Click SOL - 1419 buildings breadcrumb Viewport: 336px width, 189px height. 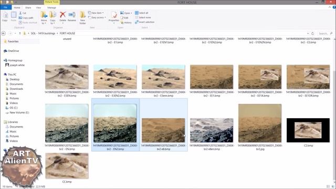[x=43, y=34]
